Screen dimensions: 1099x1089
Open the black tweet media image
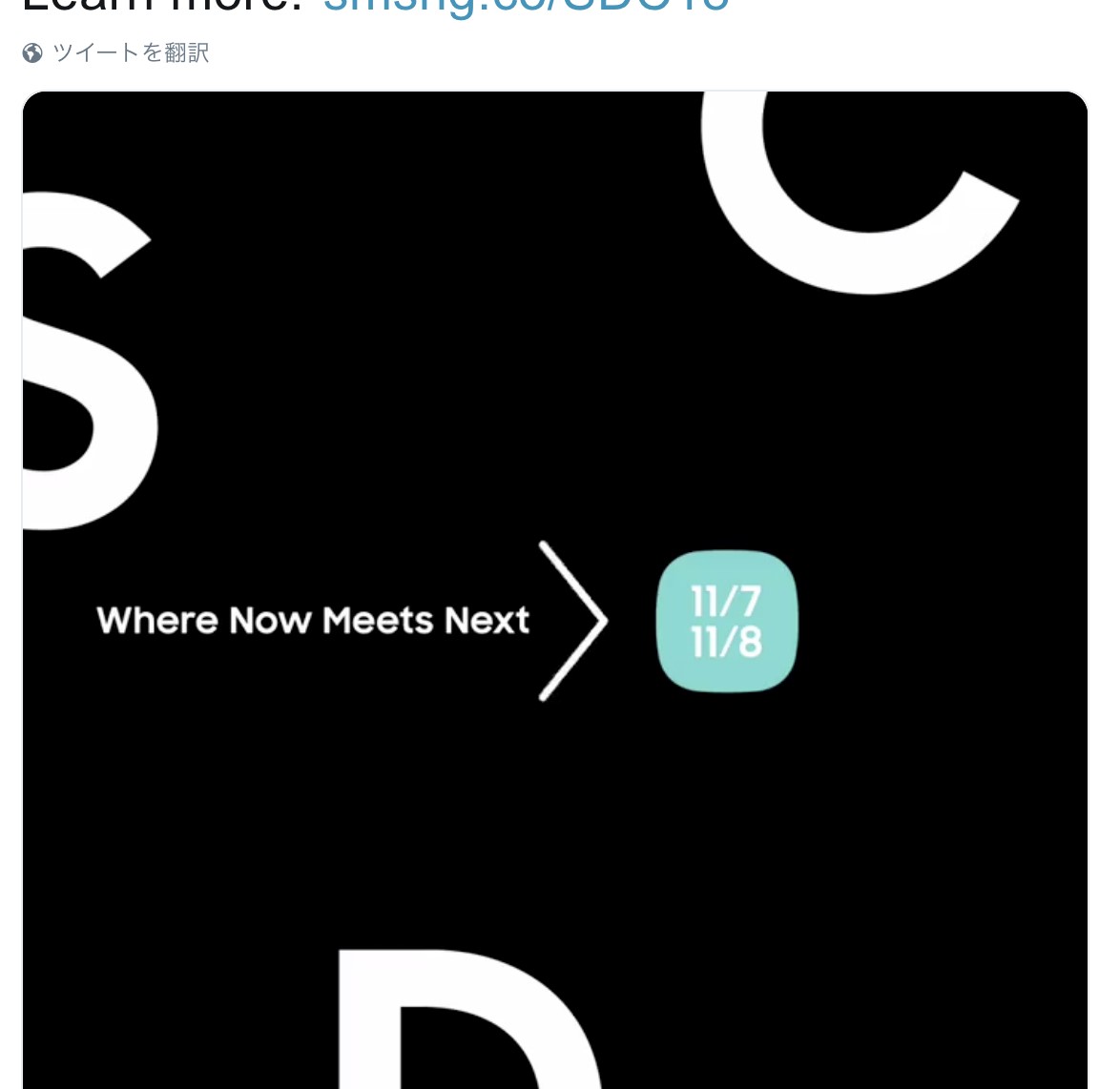555,590
